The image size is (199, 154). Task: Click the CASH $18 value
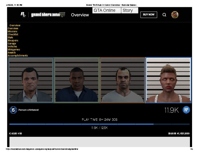coord(15,133)
